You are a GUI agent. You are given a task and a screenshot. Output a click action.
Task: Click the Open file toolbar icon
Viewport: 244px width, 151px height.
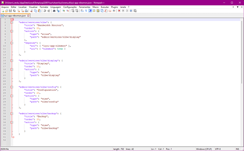click(x=6, y=11)
